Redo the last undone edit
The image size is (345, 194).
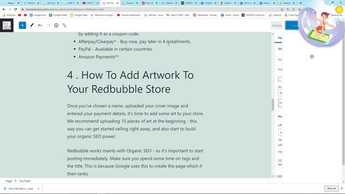(48, 25)
